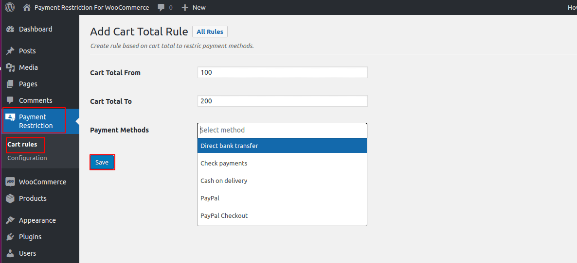
Task: Click the plus New icon
Action: [185, 7]
